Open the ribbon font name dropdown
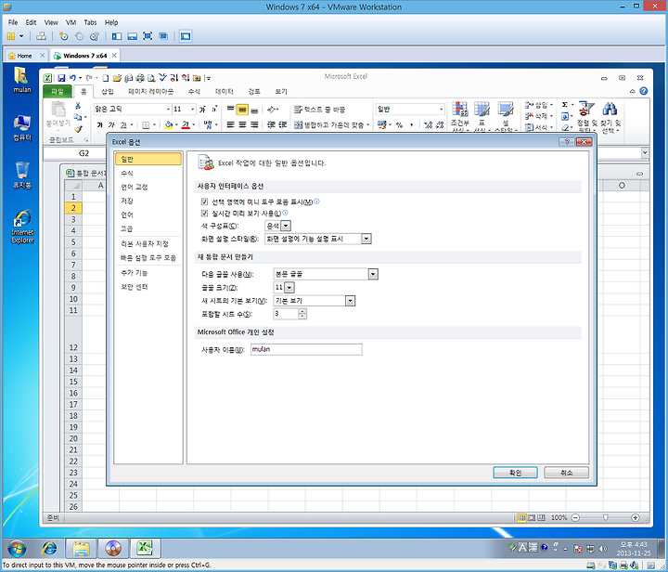 (168, 110)
